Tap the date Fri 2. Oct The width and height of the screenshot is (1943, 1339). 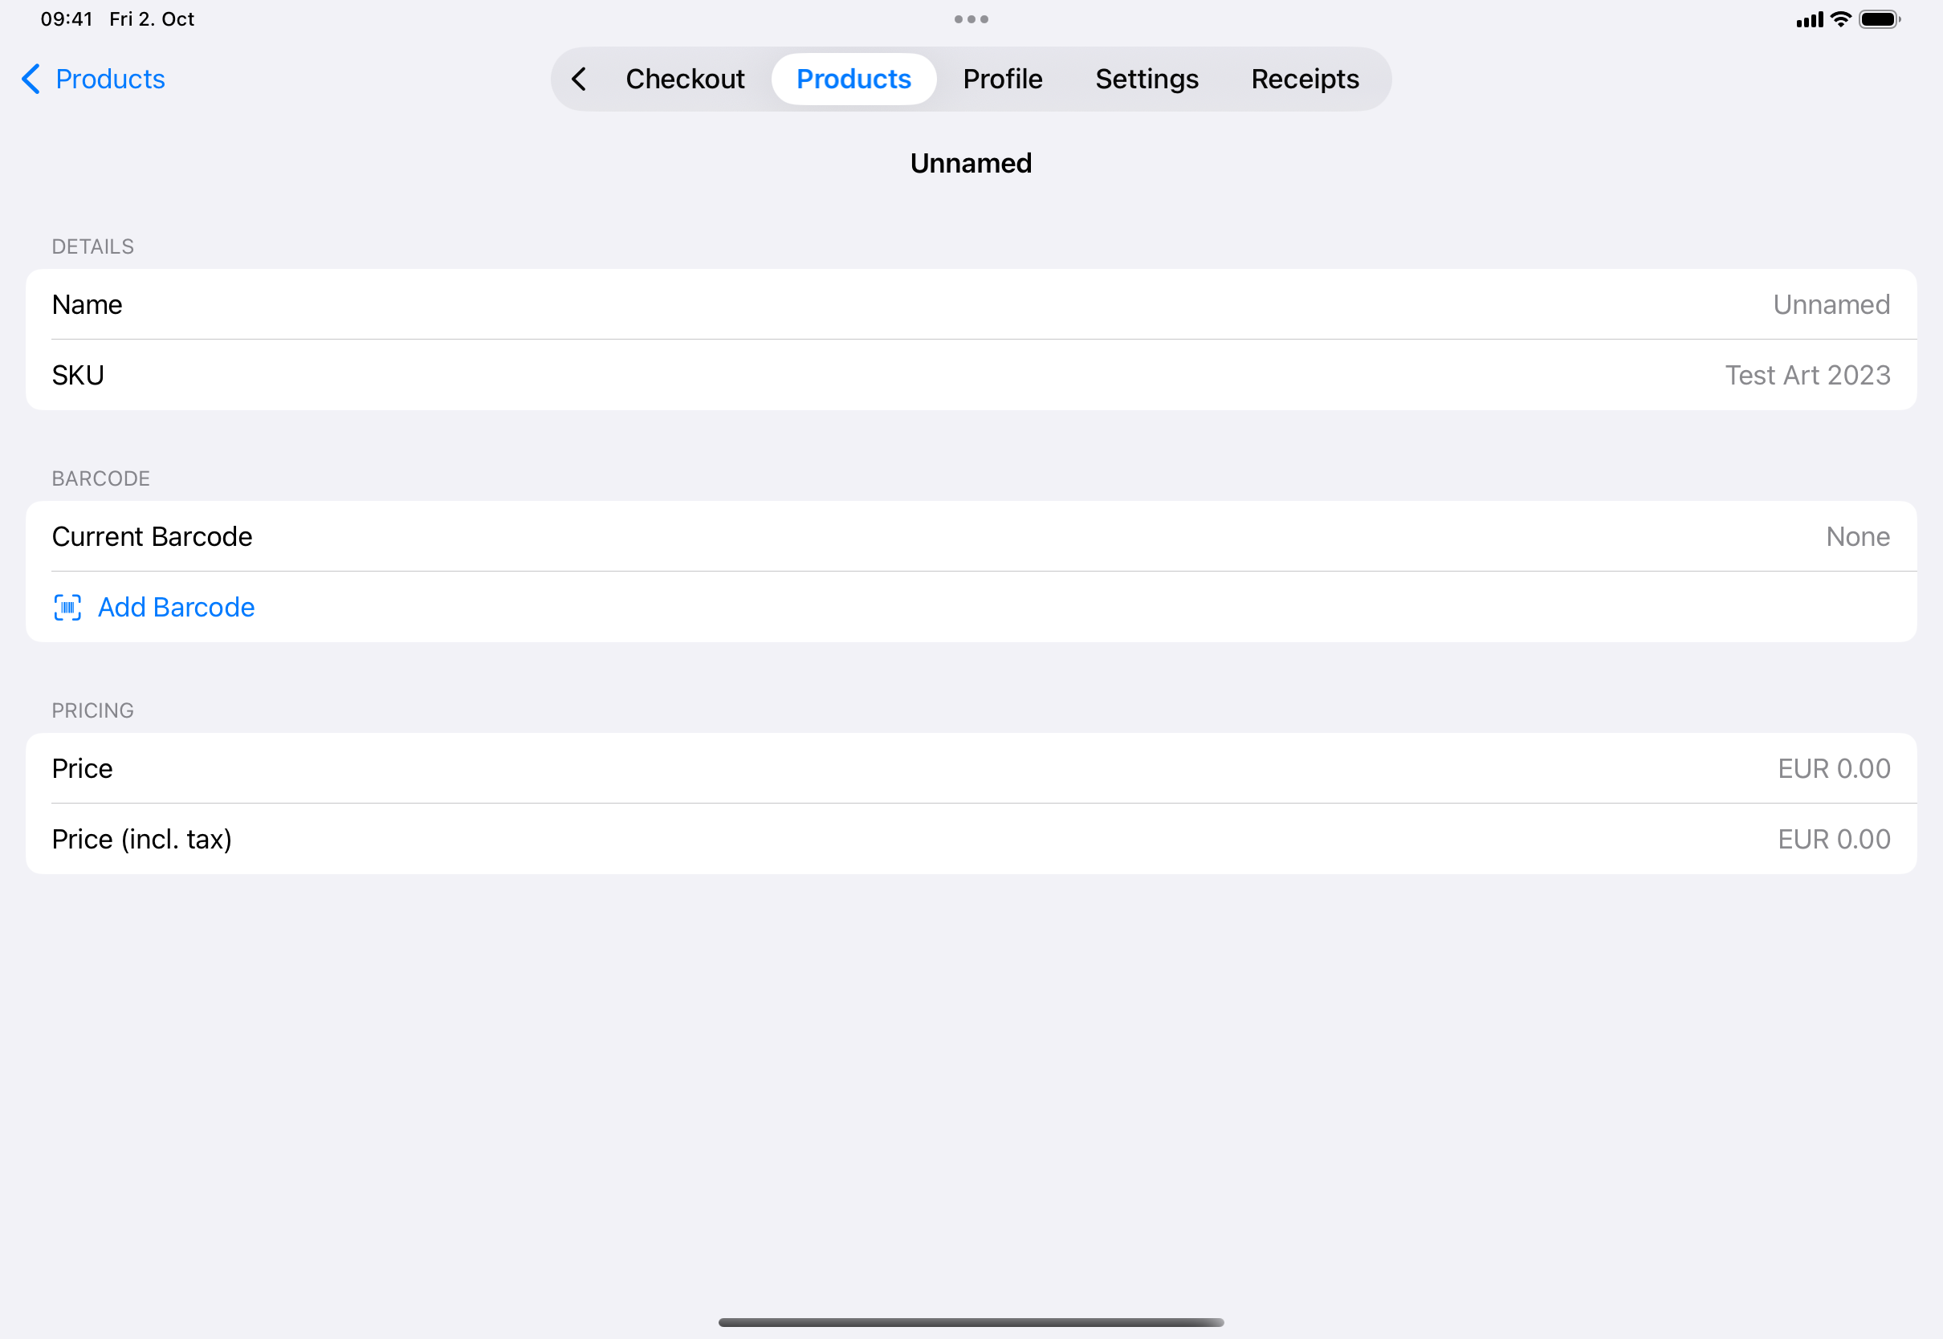coord(152,18)
